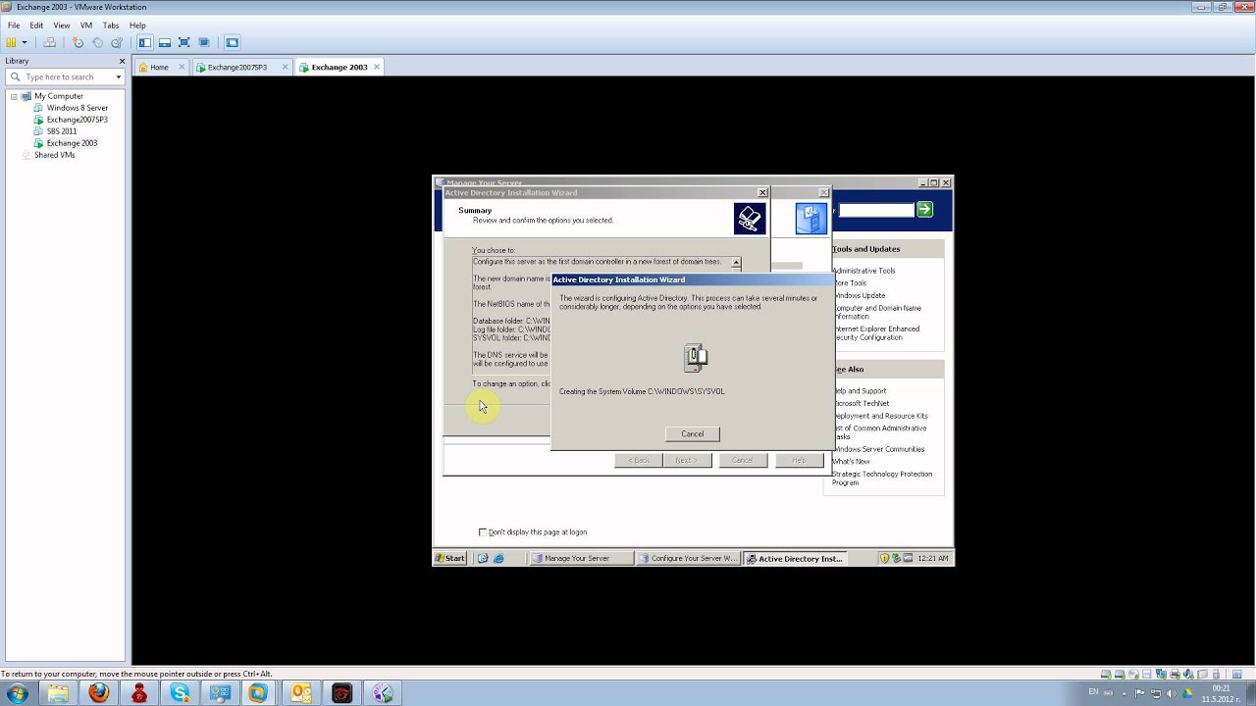Close the Exchange 2003 tab

(x=377, y=67)
